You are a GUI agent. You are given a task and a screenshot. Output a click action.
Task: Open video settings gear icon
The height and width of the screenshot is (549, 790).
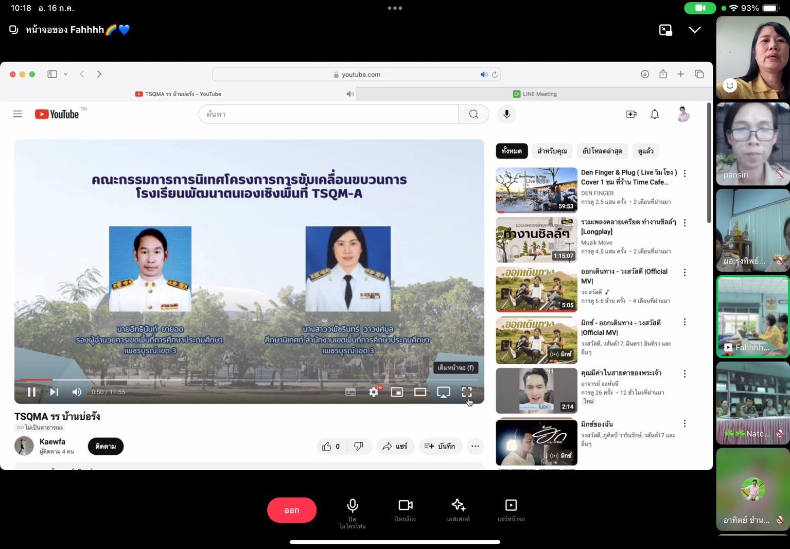(374, 392)
